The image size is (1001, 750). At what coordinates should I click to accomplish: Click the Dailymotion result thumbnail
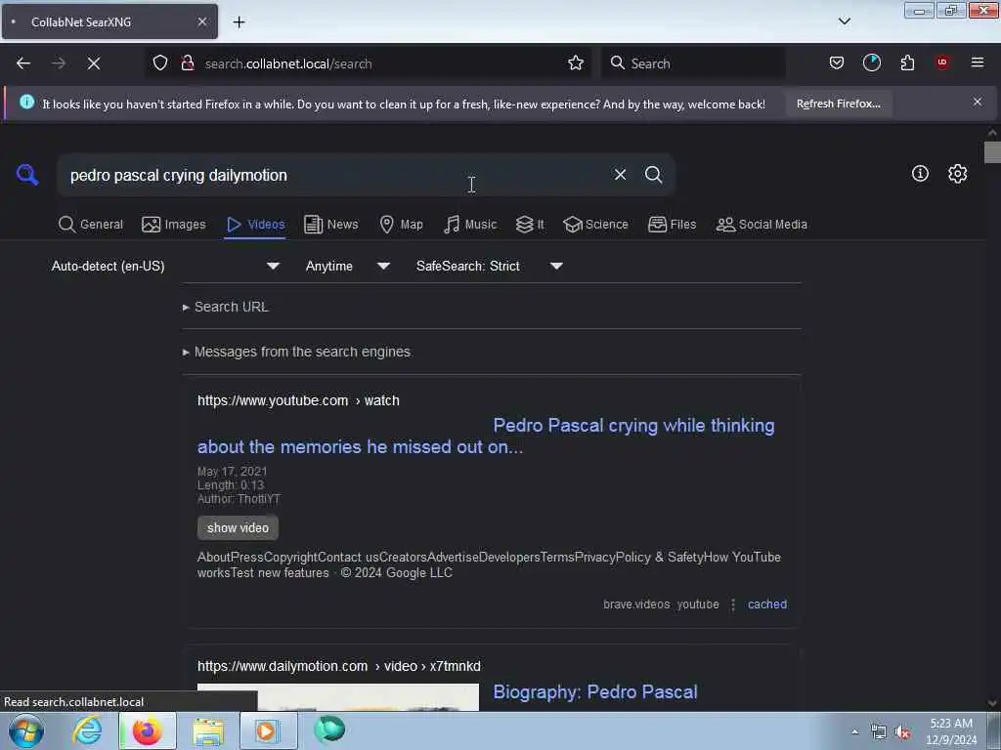click(x=337, y=697)
